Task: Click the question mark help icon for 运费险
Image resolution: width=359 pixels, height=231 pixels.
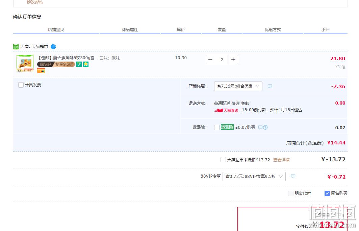Action: point(265,127)
